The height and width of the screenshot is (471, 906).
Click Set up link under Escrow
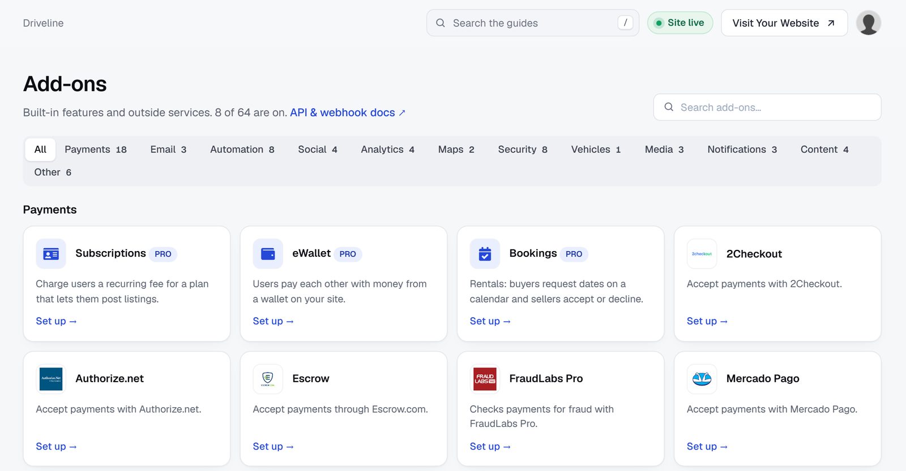point(273,447)
